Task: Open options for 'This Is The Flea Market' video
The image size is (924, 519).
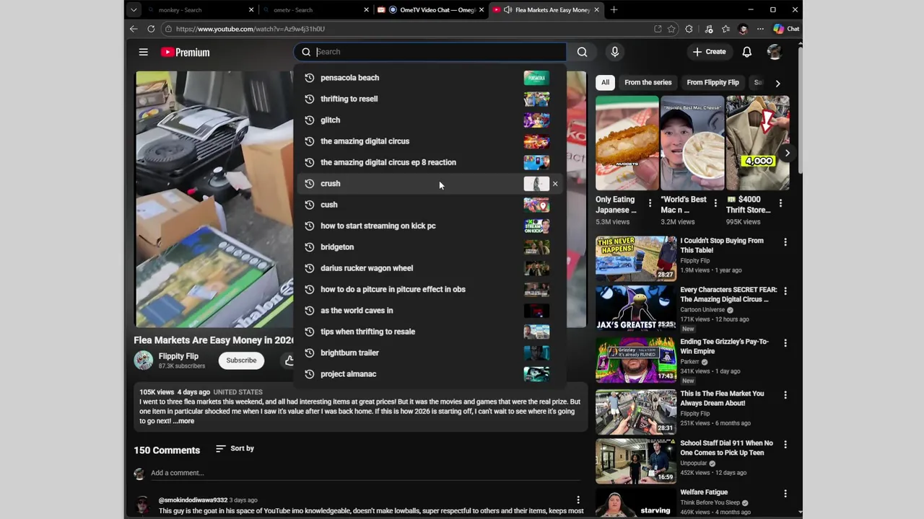Action: pyautogui.click(x=785, y=395)
